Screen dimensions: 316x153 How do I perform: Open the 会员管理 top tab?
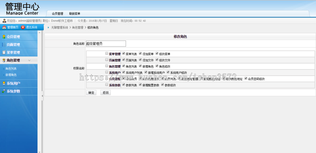(58, 14)
